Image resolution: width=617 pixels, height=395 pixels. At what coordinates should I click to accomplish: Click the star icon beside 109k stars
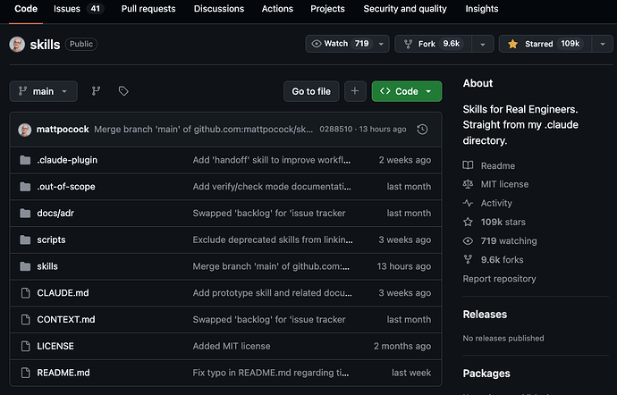468,222
